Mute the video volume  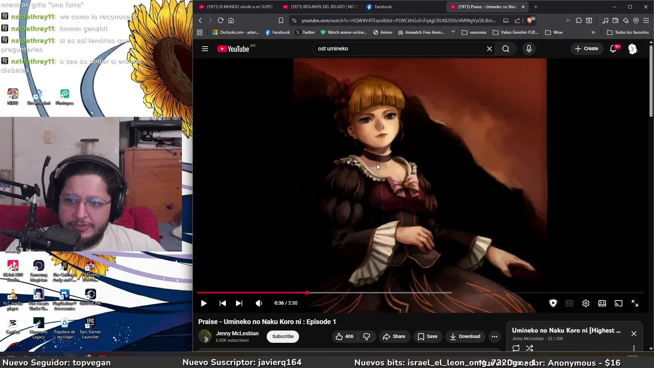click(259, 303)
